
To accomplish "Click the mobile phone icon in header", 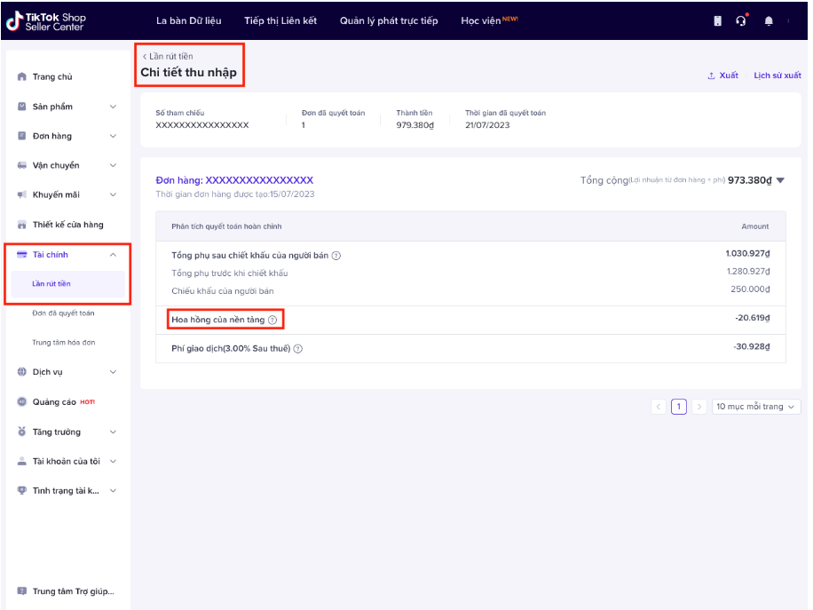I will pyautogui.click(x=718, y=21).
